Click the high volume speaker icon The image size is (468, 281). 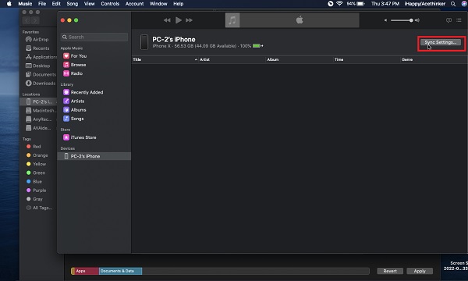pyautogui.click(x=417, y=20)
